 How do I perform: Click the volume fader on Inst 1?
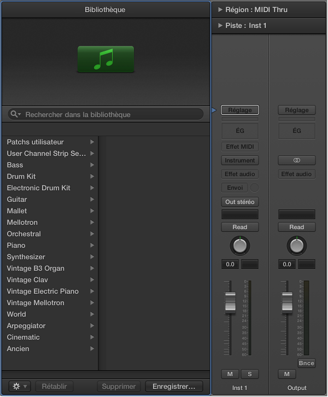[230, 301]
